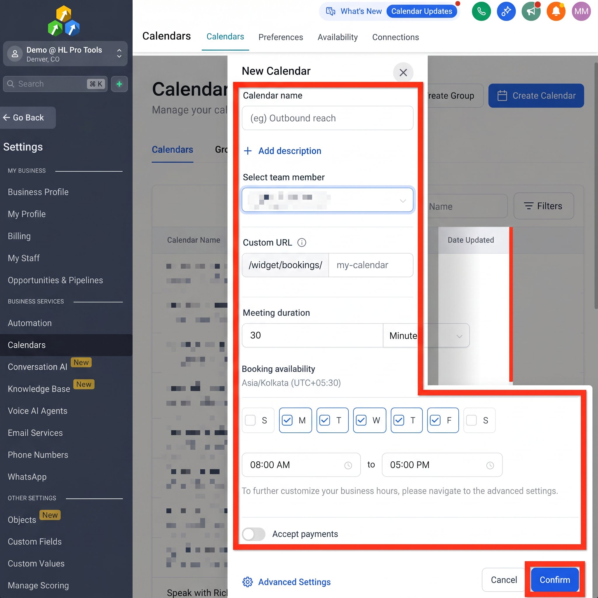Image resolution: width=598 pixels, height=598 pixels.
Task: Uncheck the F Friday checkbox
Action: click(435, 420)
